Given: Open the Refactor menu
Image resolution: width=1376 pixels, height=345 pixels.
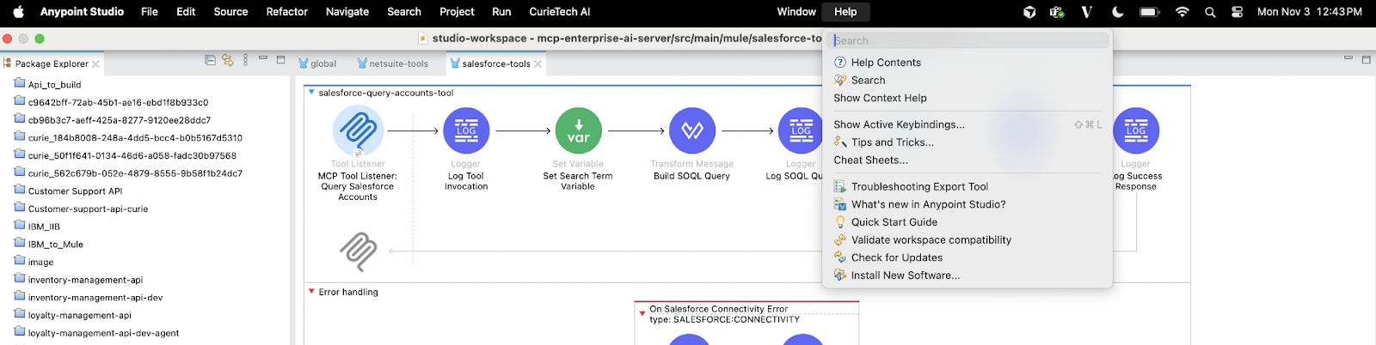Looking at the screenshot, I should point(286,12).
